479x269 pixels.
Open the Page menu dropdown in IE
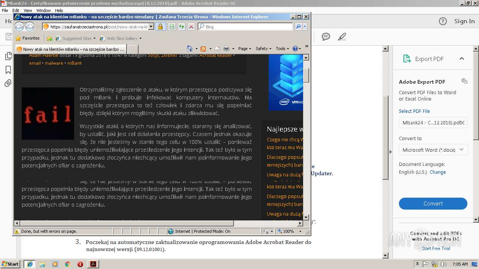coord(245,49)
